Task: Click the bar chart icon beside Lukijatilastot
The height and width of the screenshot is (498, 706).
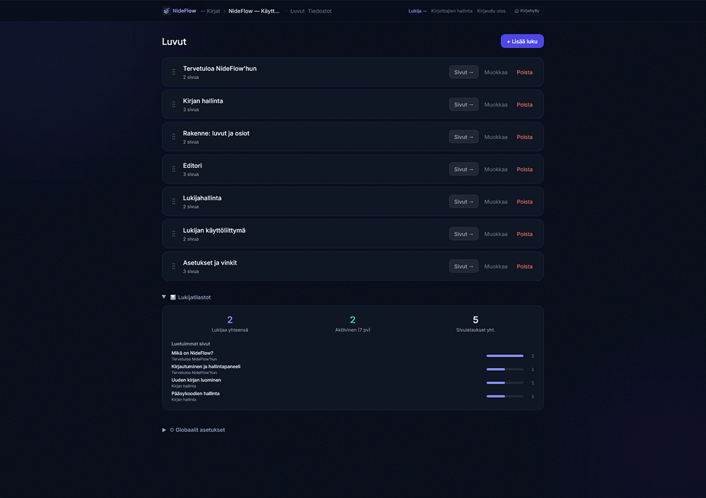Action: point(172,297)
